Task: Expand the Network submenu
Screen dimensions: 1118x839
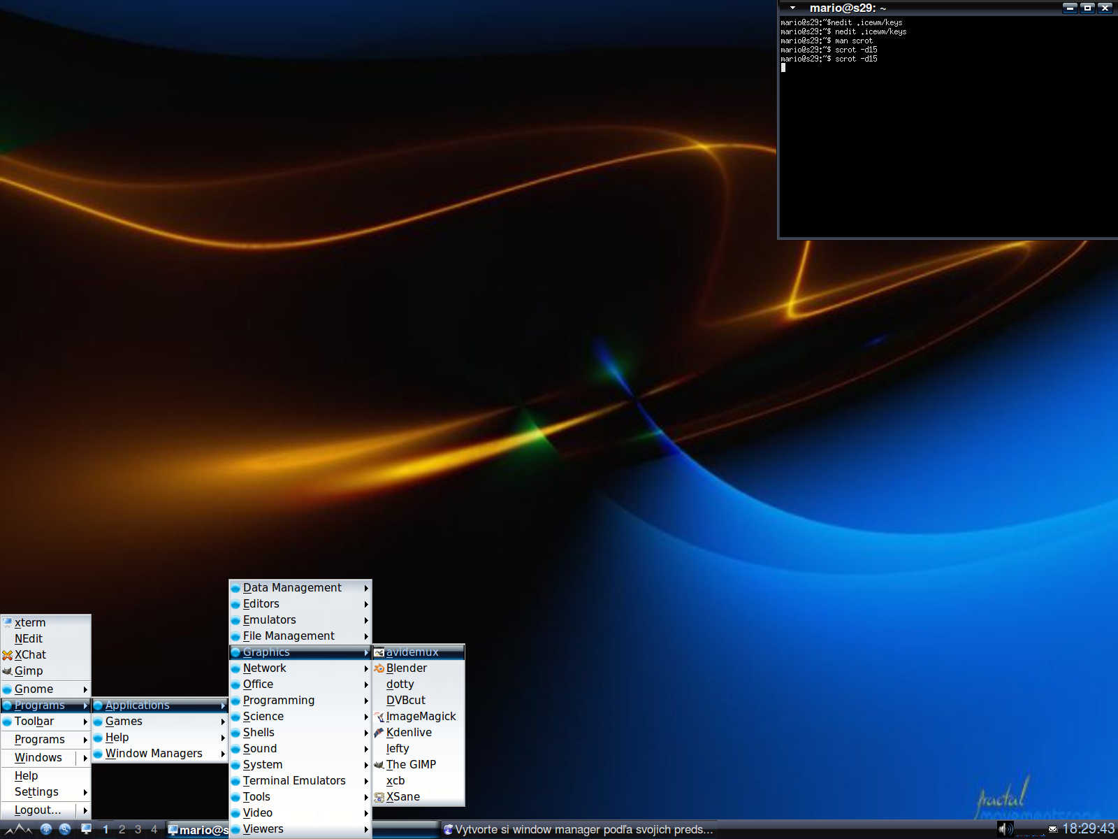Action: [x=300, y=668]
